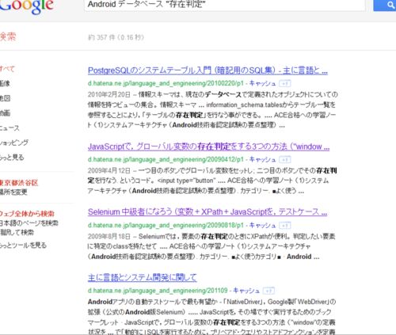Select the 動画 filter in sidebar
This screenshot has height=335, width=396.
[x=5, y=113]
